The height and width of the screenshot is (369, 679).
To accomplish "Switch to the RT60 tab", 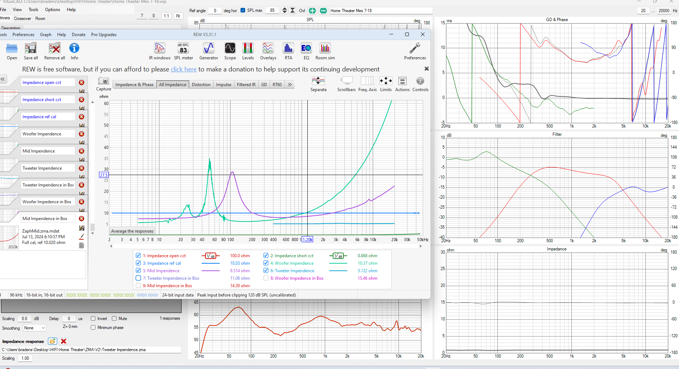I will tap(277, 85).
